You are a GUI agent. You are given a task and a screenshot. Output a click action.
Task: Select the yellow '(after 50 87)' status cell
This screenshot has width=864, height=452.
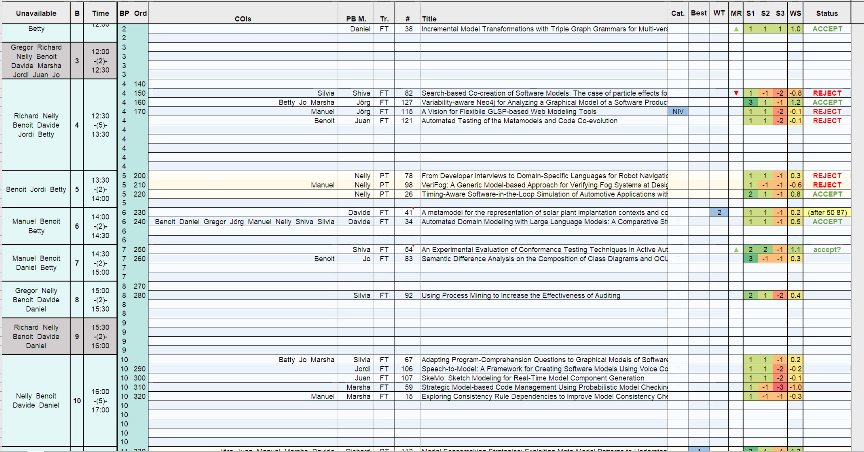tap(827, 212)
